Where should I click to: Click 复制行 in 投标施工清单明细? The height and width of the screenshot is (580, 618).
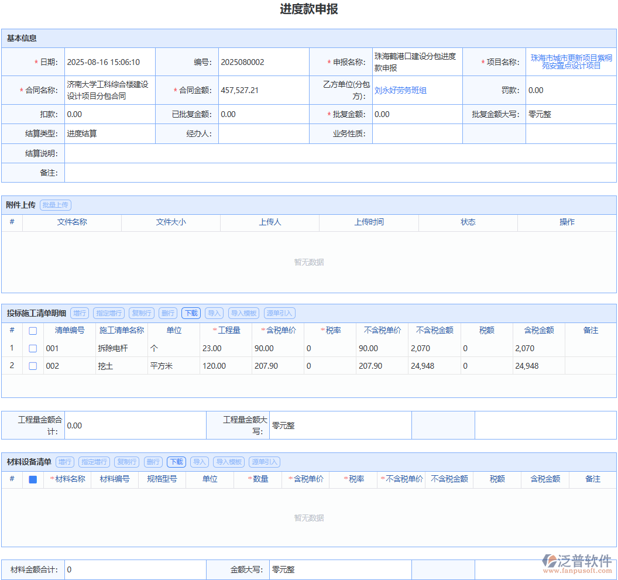tap(141, 313)
